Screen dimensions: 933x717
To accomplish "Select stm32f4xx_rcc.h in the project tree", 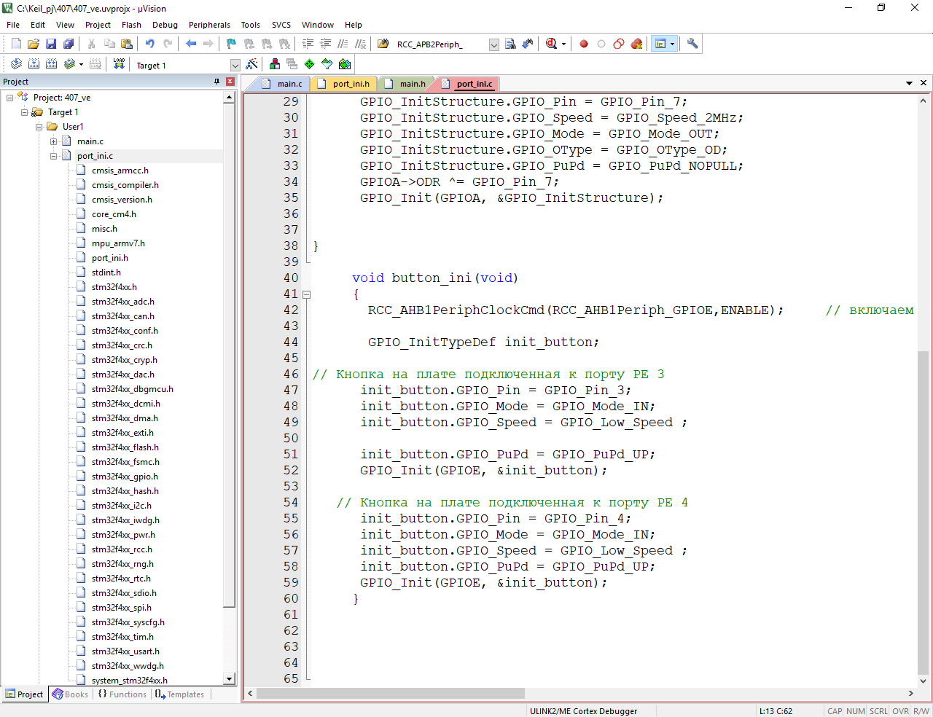I will [122, 549].
